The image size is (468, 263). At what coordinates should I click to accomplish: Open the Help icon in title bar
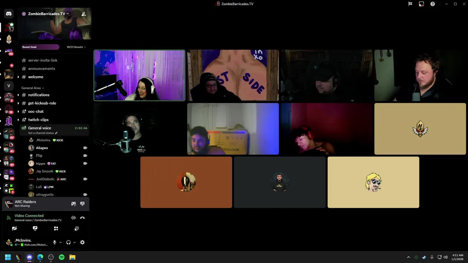click(x=433, y=4)
